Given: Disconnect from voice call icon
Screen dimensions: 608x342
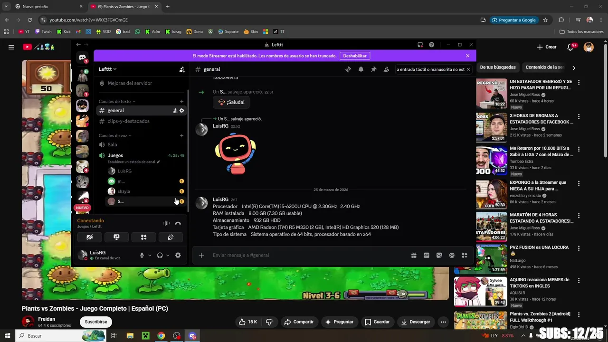Looking at the screenshot, I should [178, 223].
